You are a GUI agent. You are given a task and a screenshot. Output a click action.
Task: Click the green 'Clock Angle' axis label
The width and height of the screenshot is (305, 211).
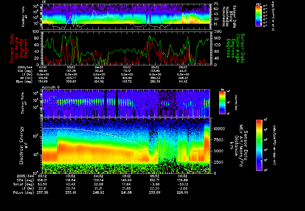(238, 48)
